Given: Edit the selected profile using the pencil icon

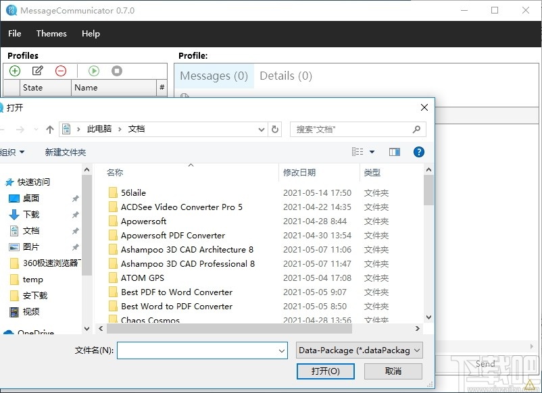Looking at the screenshot, I should click(x=39, y=70).
